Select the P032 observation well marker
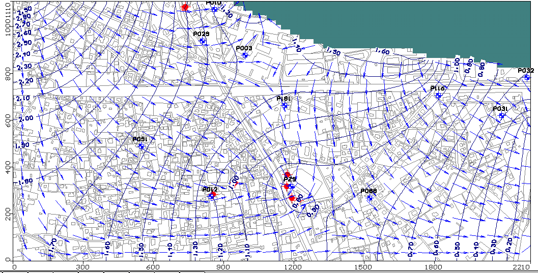The image size is (538, 273). (527, 77)
